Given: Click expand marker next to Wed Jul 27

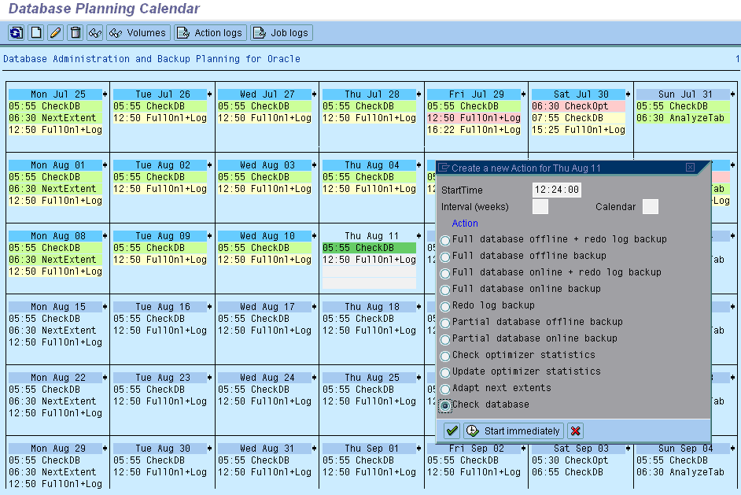Looking at the screenshot, I should coord(315,94).
